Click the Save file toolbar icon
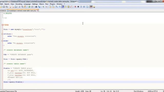The image size is (164, 92). pyautogui.click(x=4, y=7)
